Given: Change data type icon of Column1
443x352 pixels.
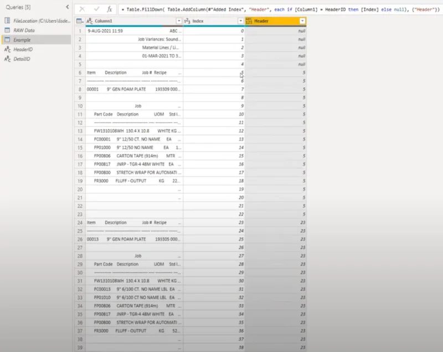Looking at the screenshot, I should 90,21.
